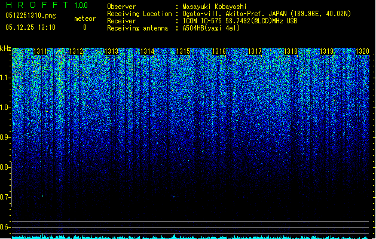This screenshot has width=376, height=239.
Task: Click the 1316 time marker
Action: (219, 51)
